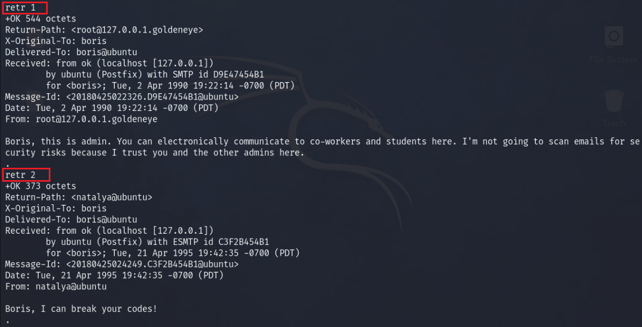
Task: Click the "+OK 544 octets" response line
Action: pos(41,19)
